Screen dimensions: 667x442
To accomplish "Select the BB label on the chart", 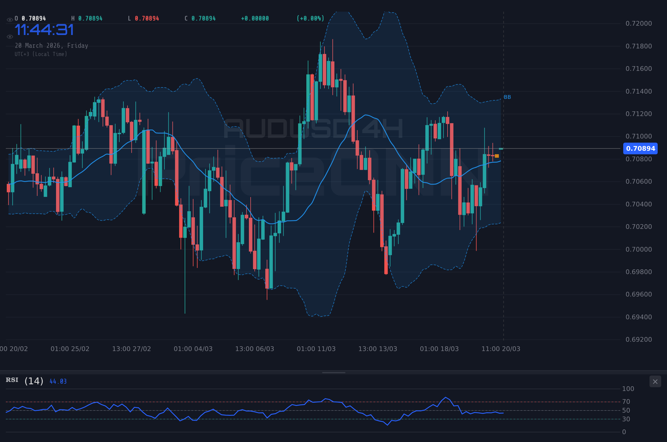I will tap(507, 97).
